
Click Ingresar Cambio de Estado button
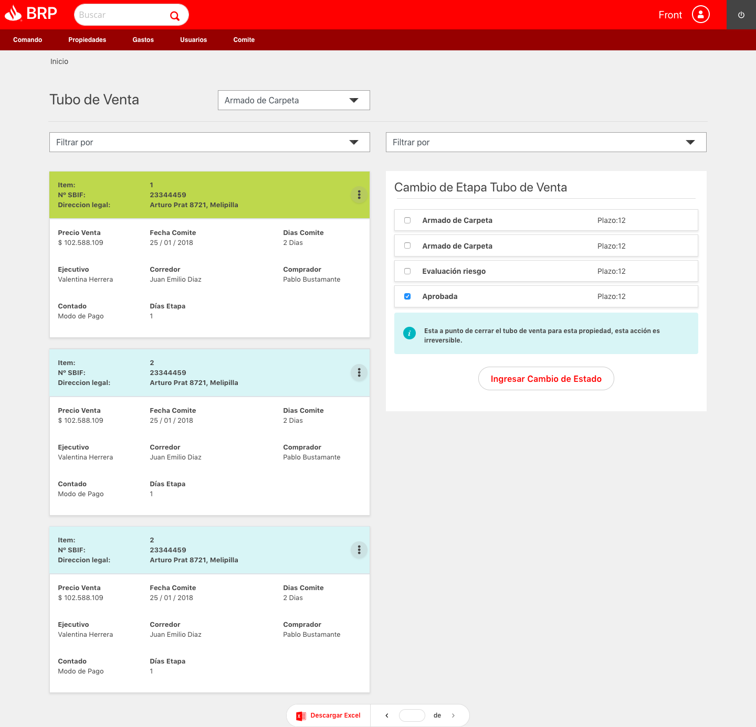click(x=546, y=379)
